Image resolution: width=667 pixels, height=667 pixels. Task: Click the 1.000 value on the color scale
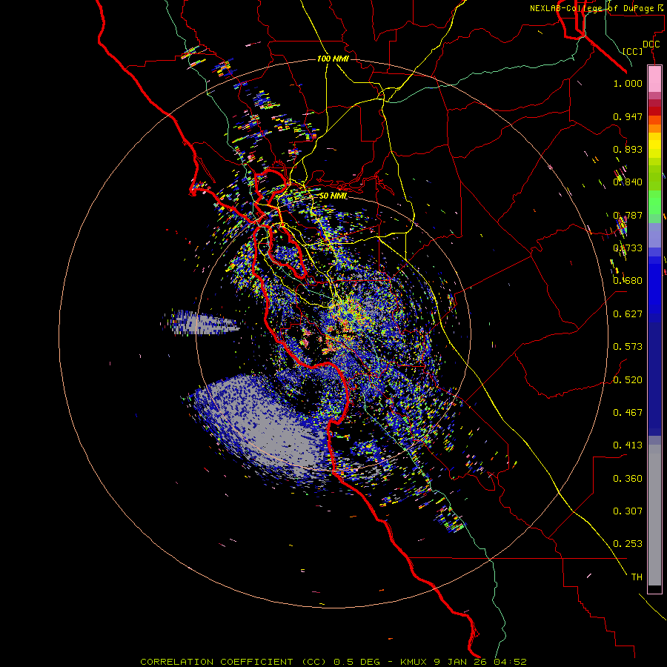[628, 83]
